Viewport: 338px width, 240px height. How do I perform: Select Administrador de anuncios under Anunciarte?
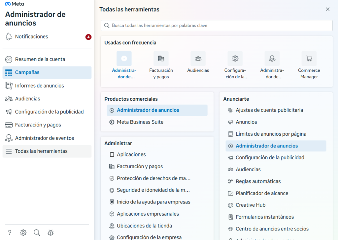click(276, 146)
